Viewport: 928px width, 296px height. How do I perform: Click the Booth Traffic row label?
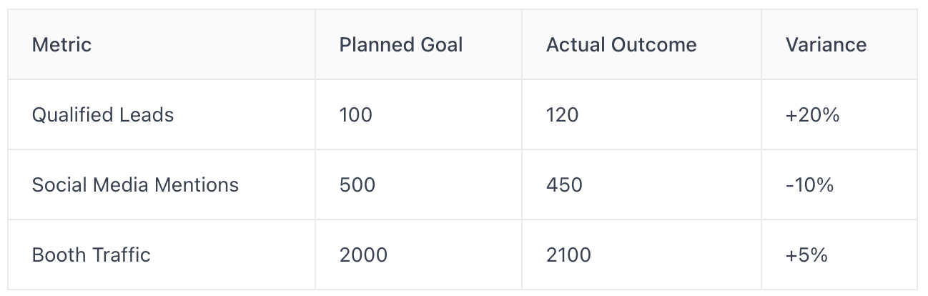click(x=92, y=255)
